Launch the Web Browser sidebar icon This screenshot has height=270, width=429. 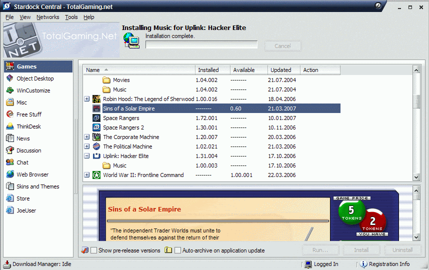[x=10, y=174]
